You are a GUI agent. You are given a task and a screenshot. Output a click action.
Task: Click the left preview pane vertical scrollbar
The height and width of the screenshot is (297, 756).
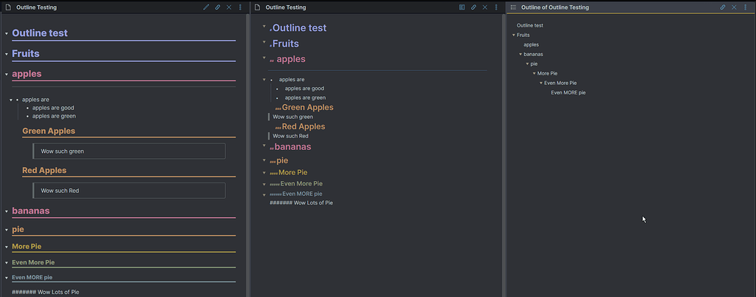[248, 155]
